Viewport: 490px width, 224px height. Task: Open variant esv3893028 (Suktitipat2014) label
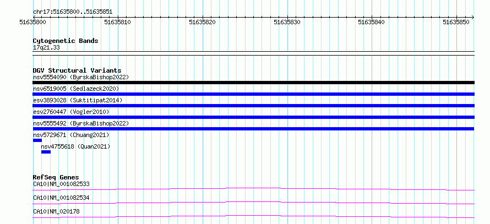tap(78, 100)
